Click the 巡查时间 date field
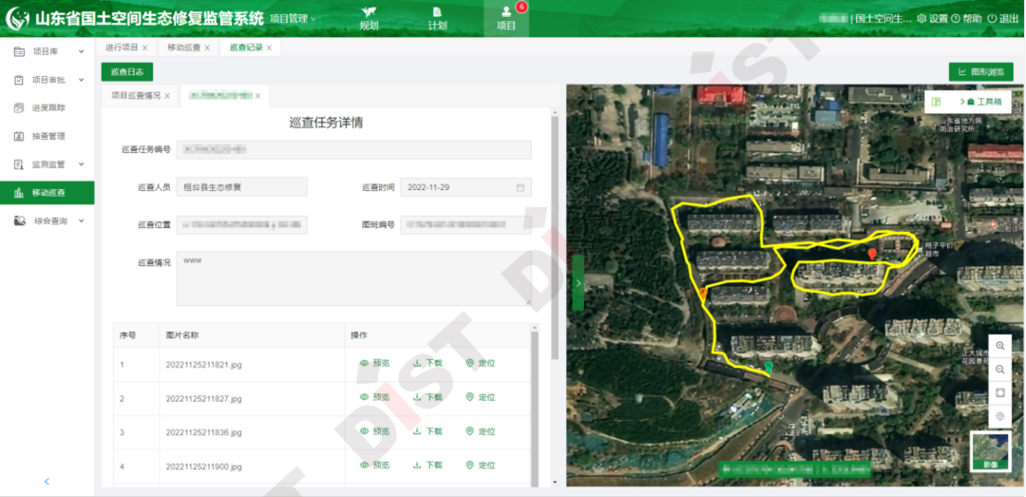 (465, 187)
